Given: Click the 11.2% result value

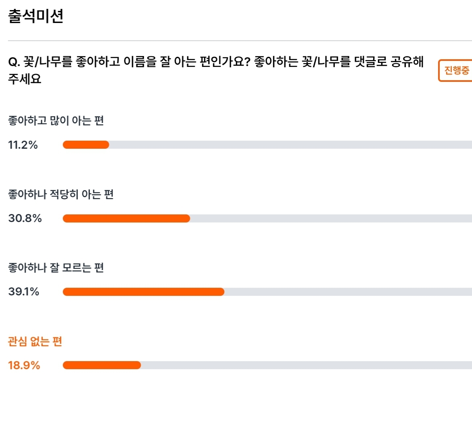Looking at the screenshot, I should click(x=23, y=145).
